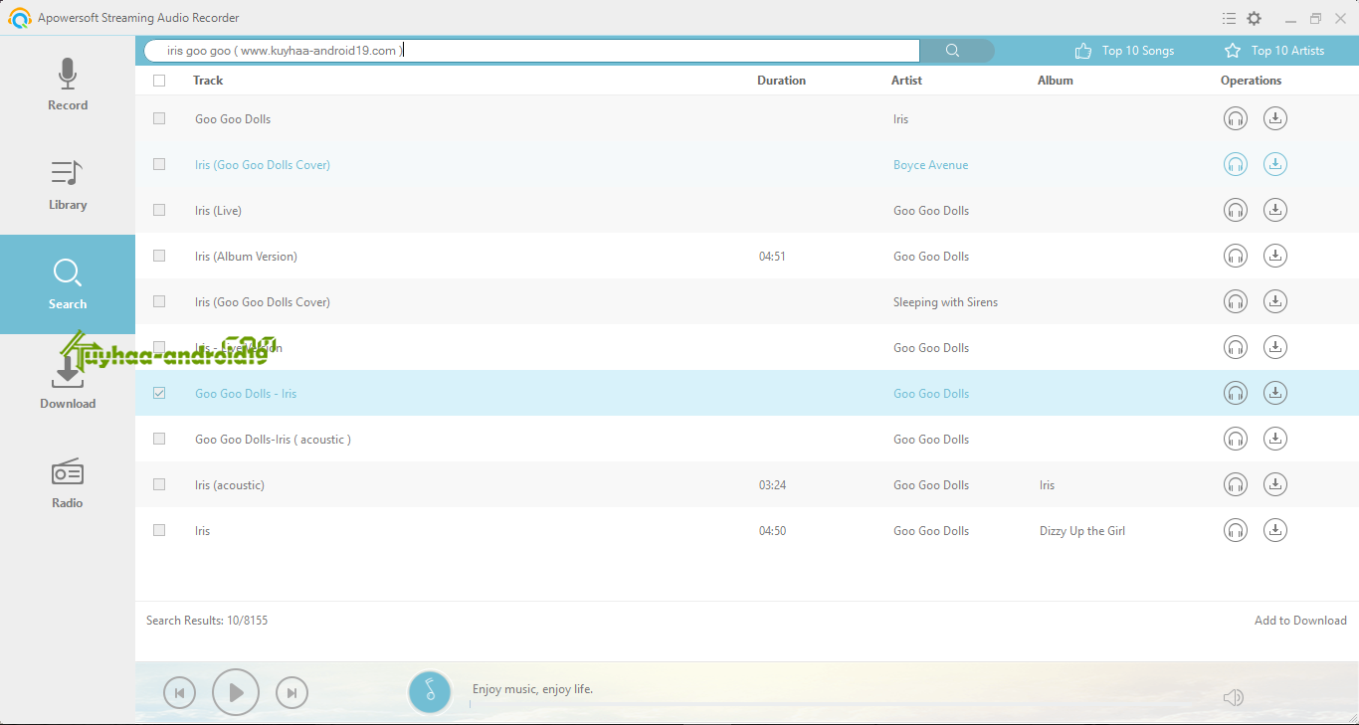Click the Album column header

1055,81
